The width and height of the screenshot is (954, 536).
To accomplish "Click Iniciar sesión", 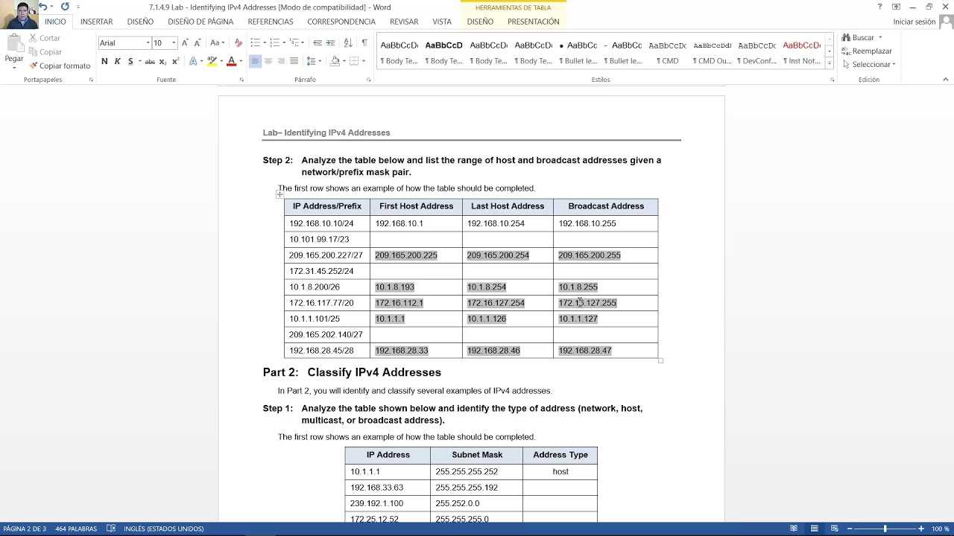I will click(x=914, y=22).
